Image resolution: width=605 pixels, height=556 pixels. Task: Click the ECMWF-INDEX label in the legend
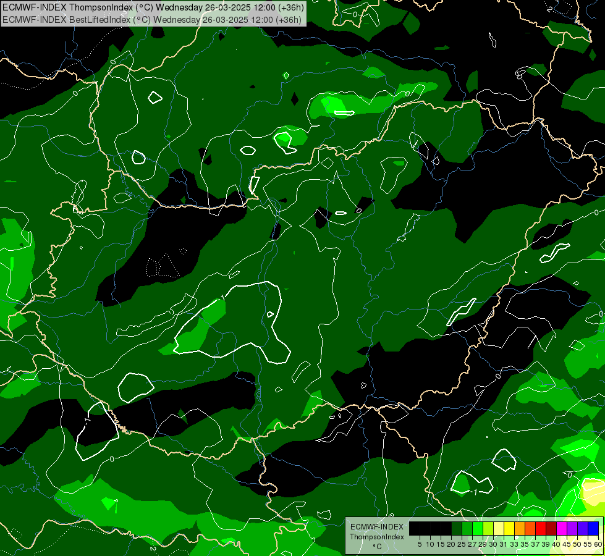tap(377, 527)
